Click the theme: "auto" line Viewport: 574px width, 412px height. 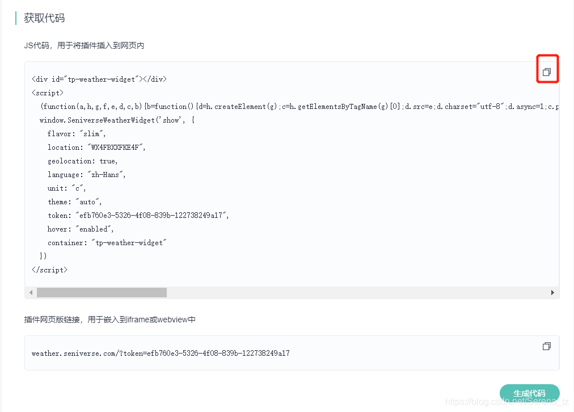pyautogui.click(x=75, y=202)
